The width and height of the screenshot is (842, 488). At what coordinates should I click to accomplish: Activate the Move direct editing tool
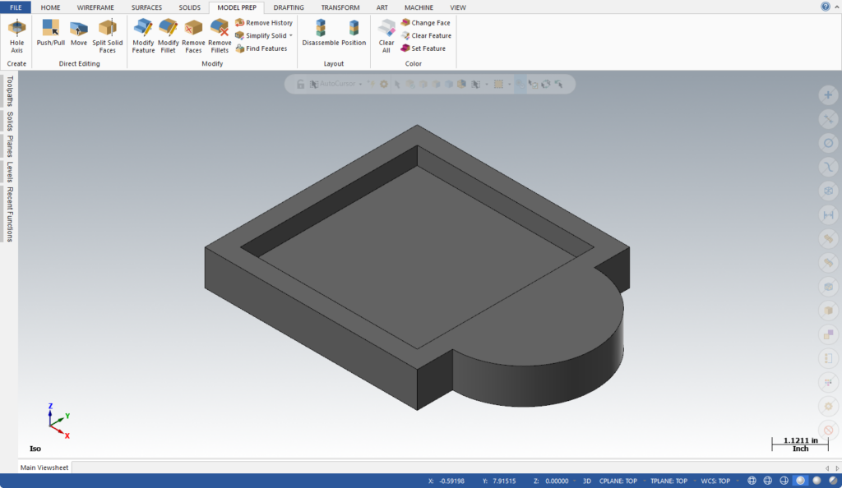pos(78,33)
